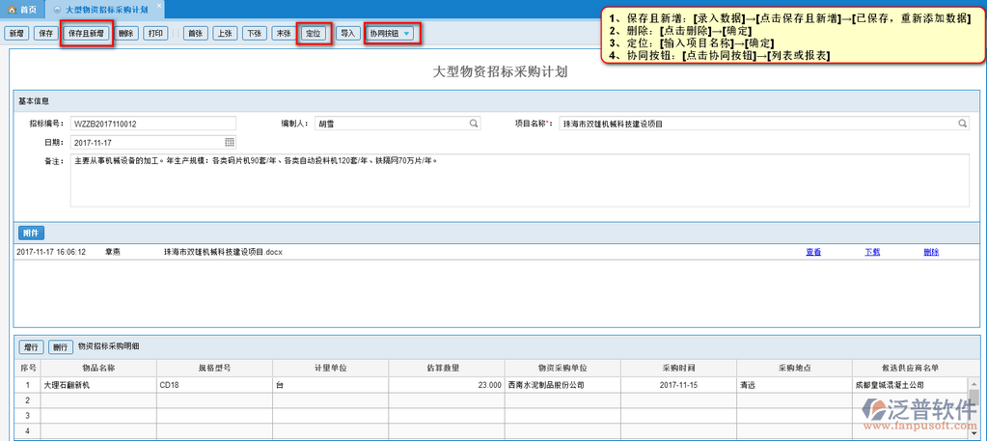Image resolution: width=987 pixels, height=441 pixels.
Task: Click 查看 link for the docx attachment
Action: [813, 252]
